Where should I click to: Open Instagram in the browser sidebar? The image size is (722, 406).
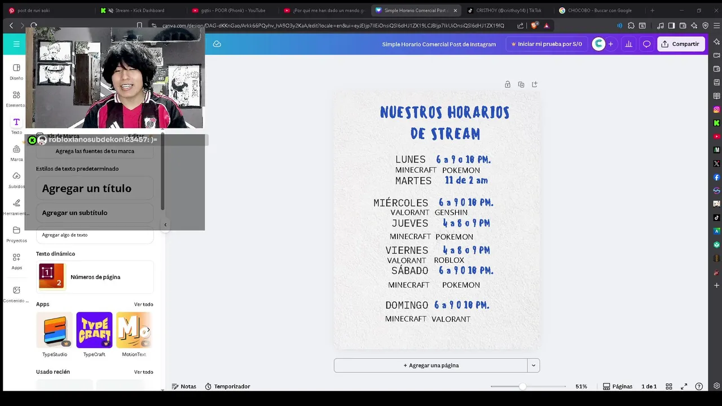[x=716, y=109]
